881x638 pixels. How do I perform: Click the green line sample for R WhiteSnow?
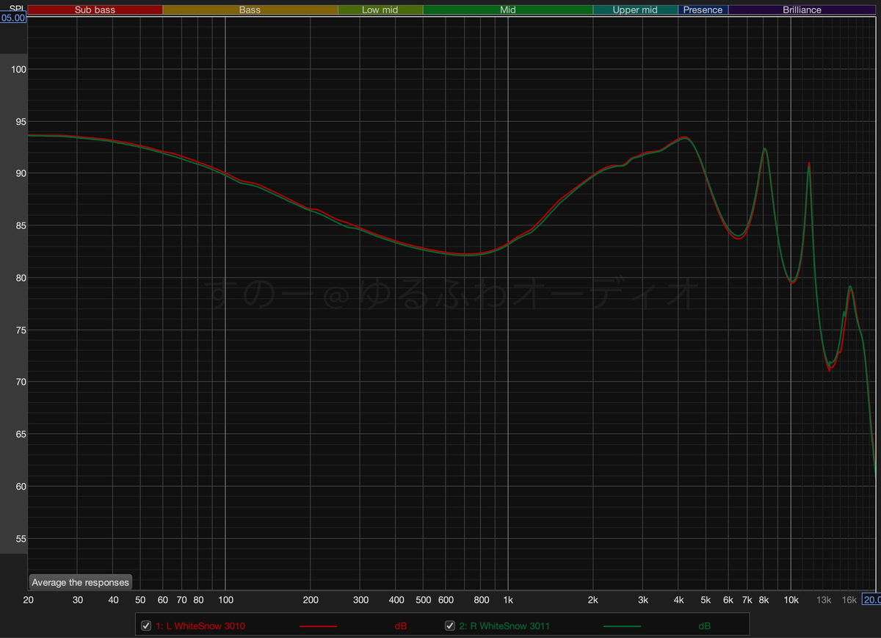click(x=622, y=626)
